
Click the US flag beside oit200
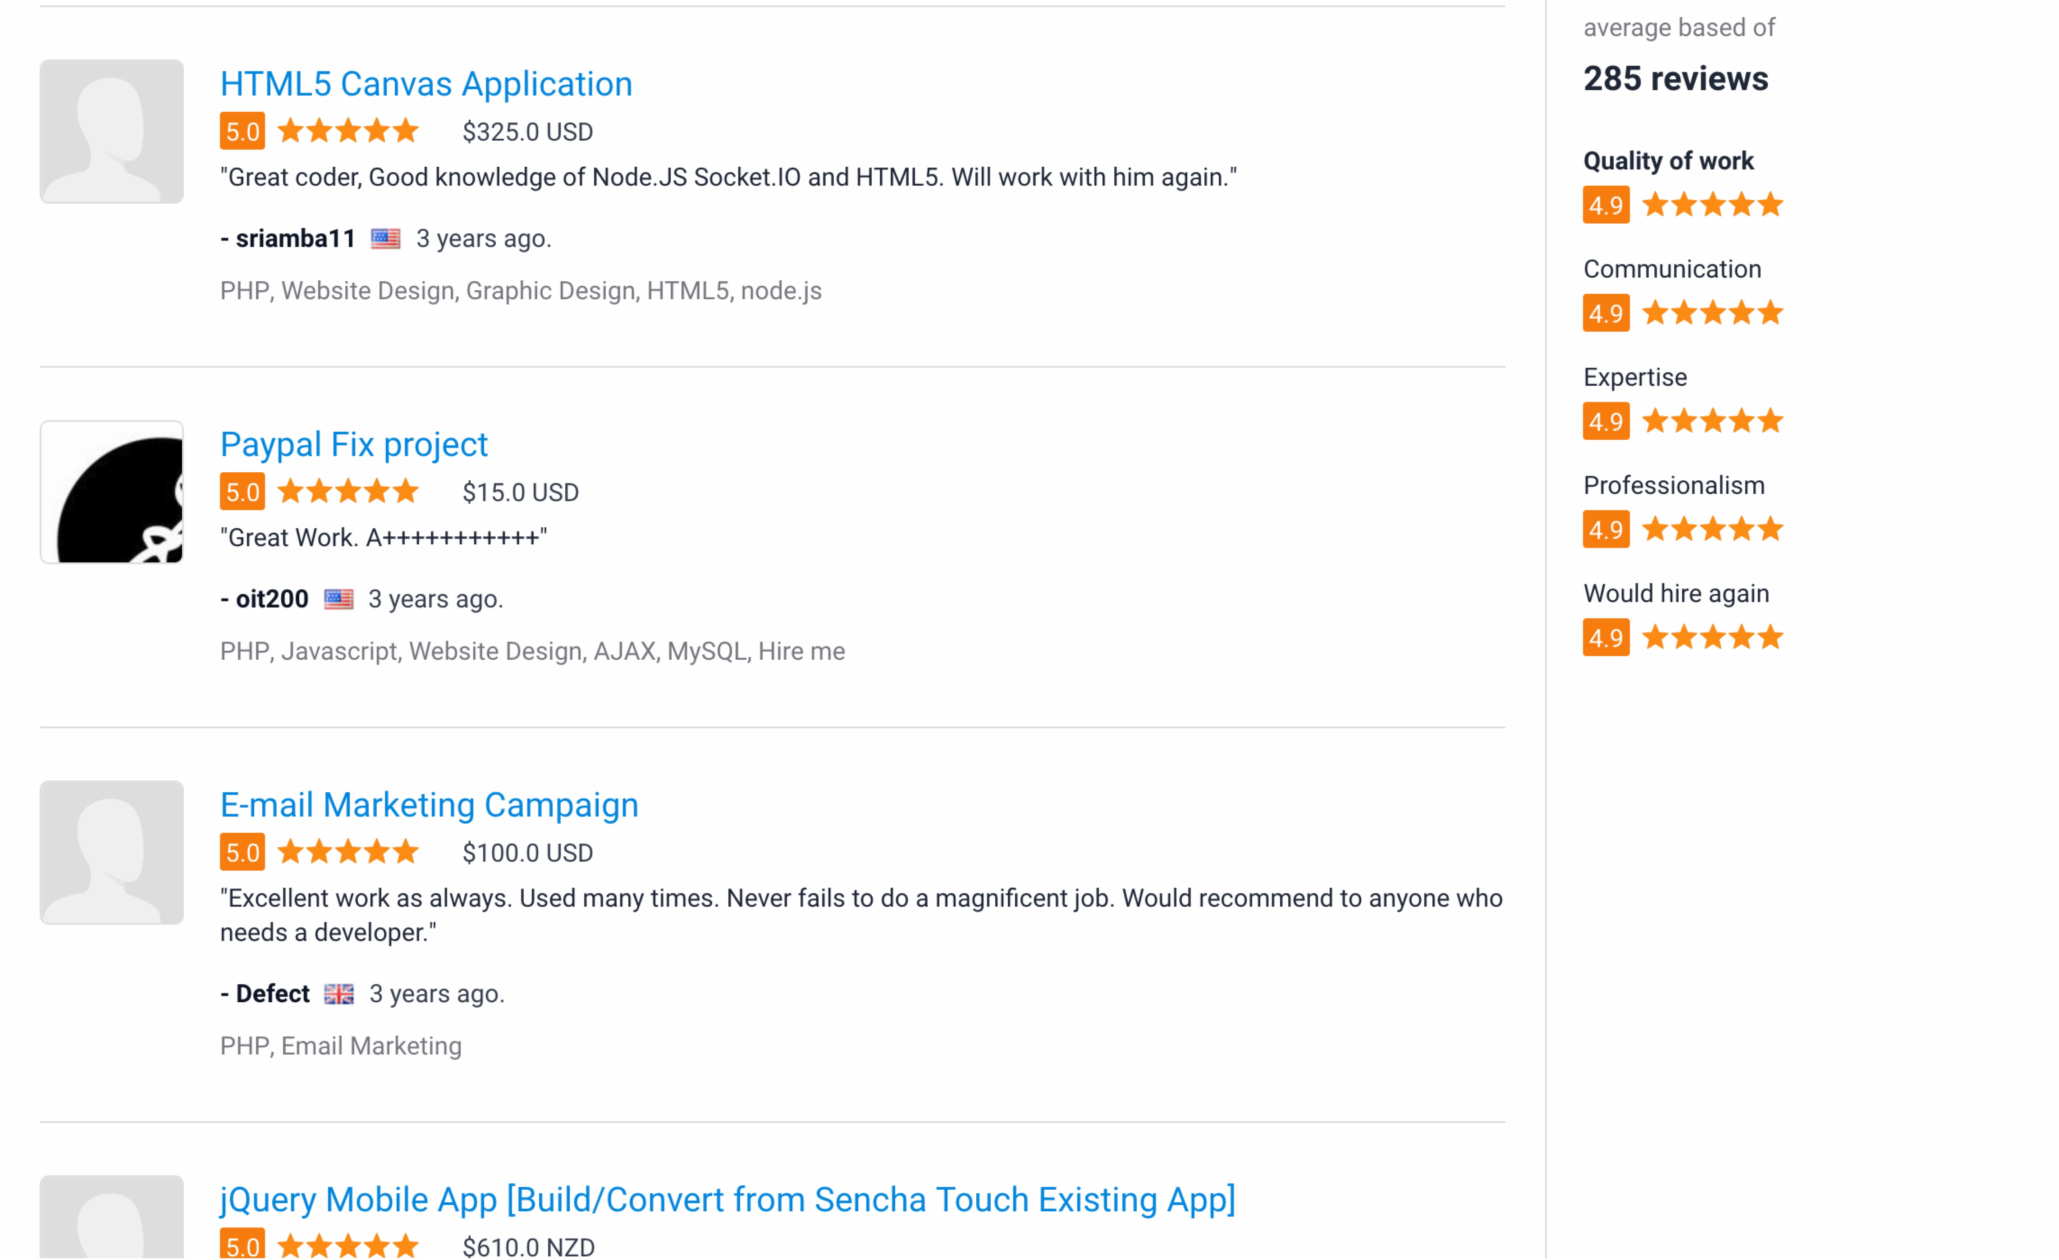coord(338,598)
